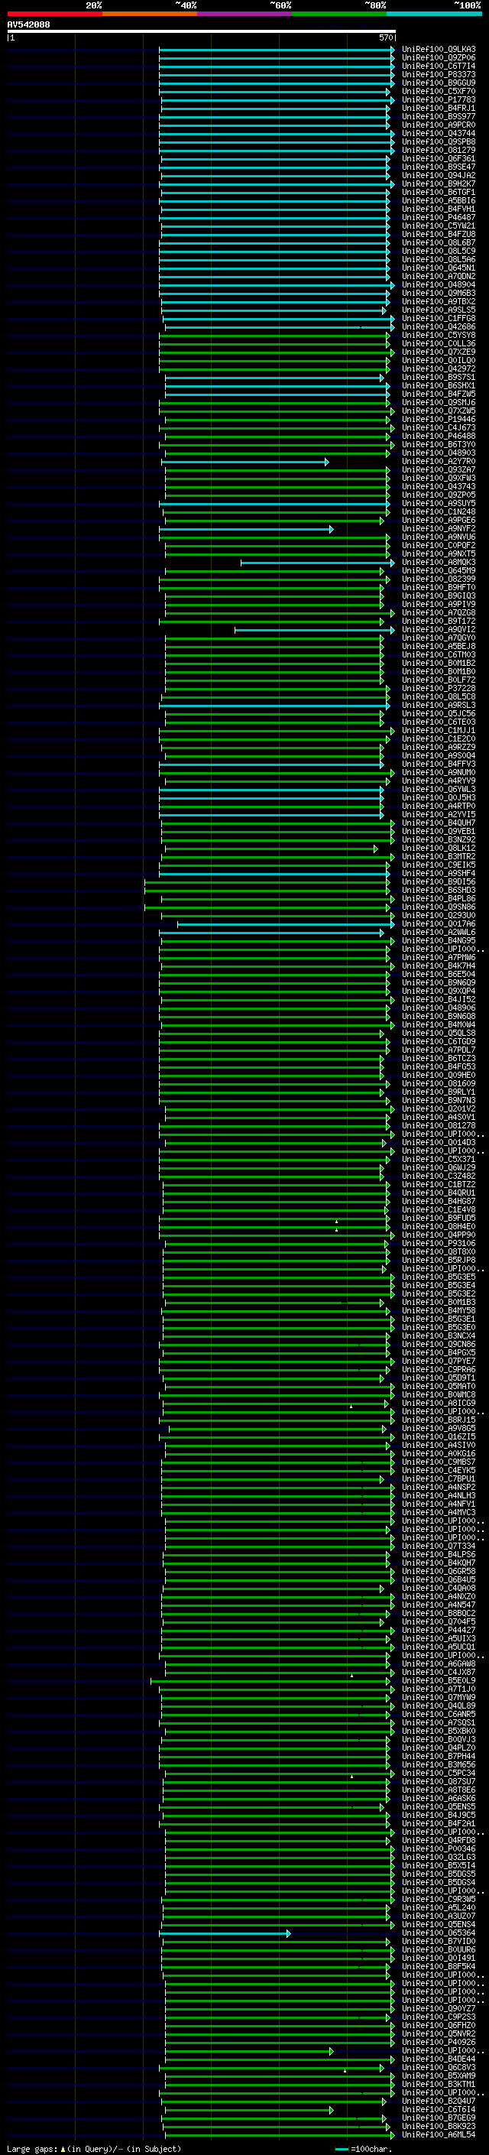489x2155 pixels.
Task: Click the red ~20% identity legend segment
Action: [54, 14]
